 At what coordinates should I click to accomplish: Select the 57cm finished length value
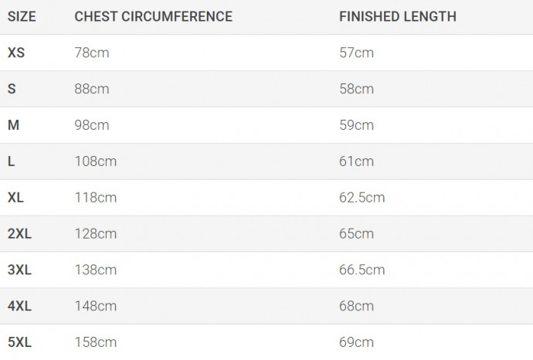pos(356,53)
